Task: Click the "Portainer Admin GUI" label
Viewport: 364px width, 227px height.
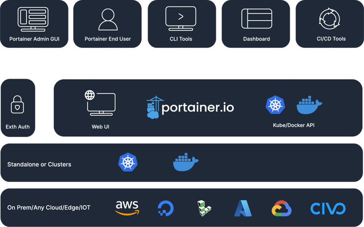Action: 34,39
